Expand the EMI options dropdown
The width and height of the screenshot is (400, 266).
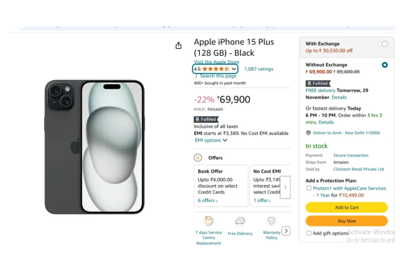[211, 140]
